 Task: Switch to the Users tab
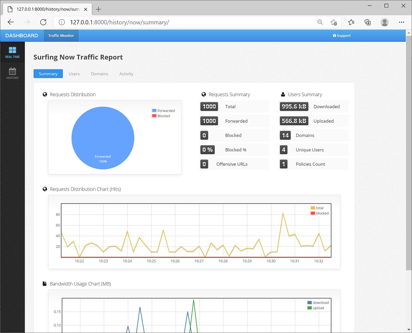coord(74,74)
